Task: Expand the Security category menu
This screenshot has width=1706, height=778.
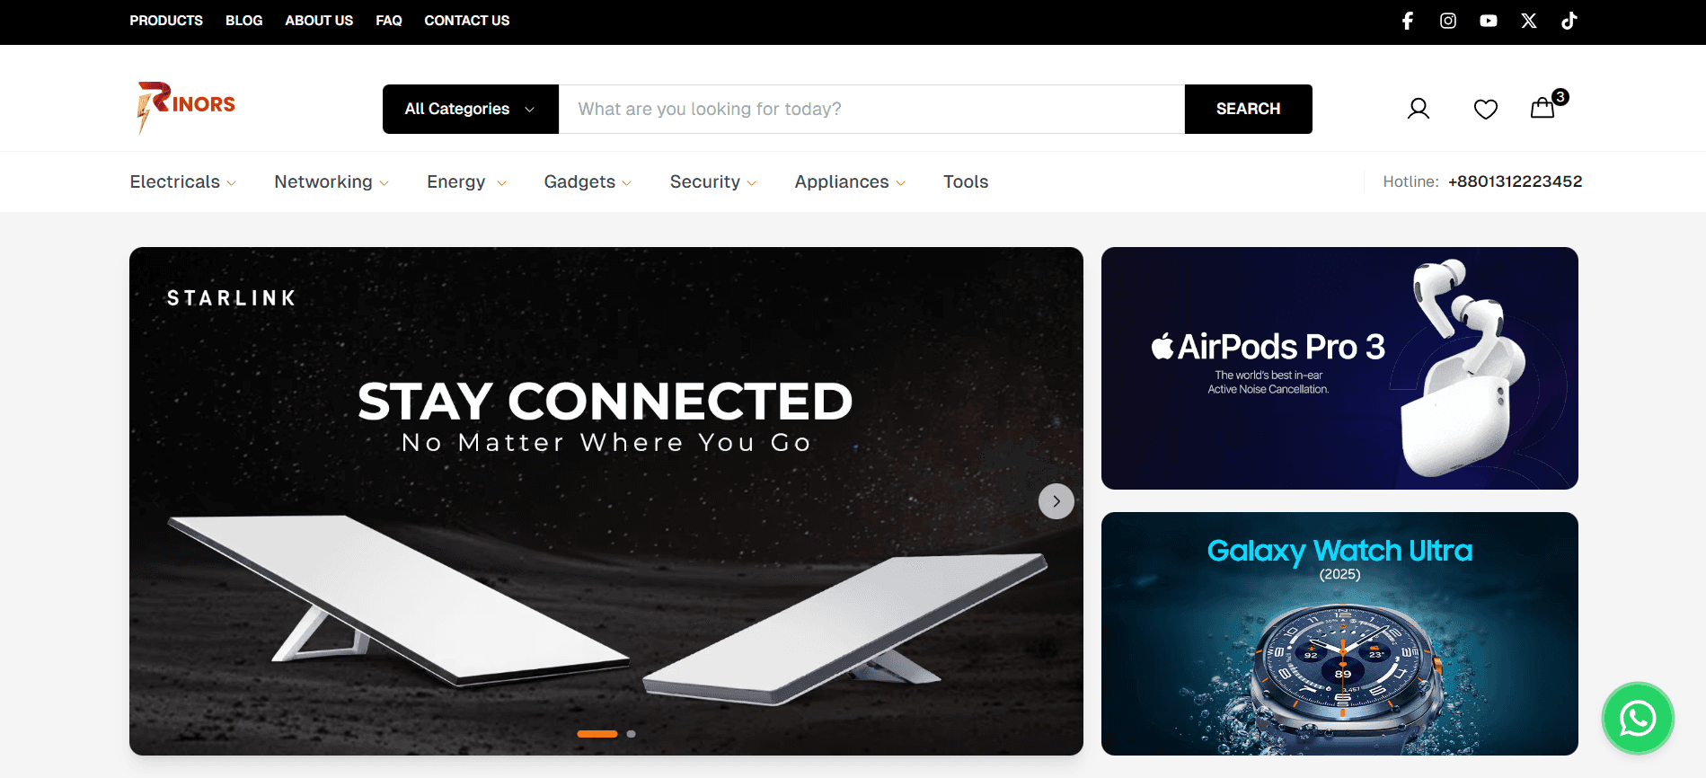Action: tap(713, 181)
